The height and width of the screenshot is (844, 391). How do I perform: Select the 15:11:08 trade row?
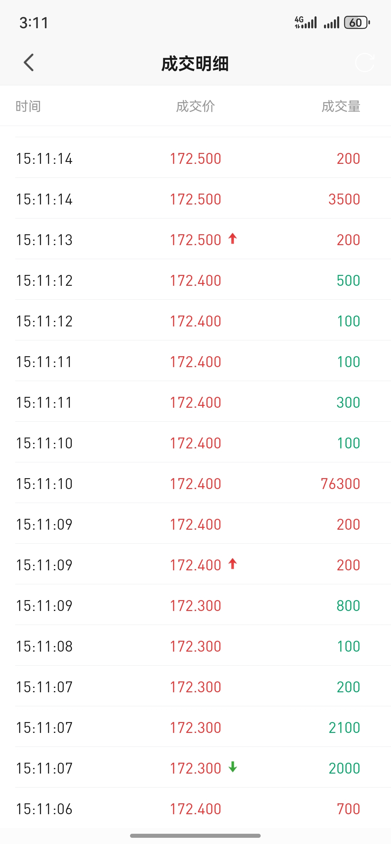[195, 646]
